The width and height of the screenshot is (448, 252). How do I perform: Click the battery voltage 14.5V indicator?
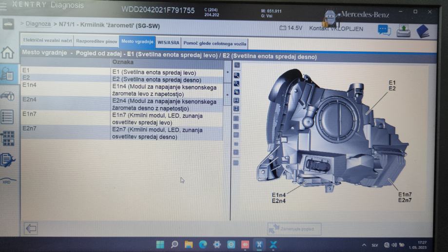291,28
